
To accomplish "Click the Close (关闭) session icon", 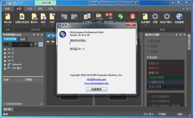I will pos(52,17).
